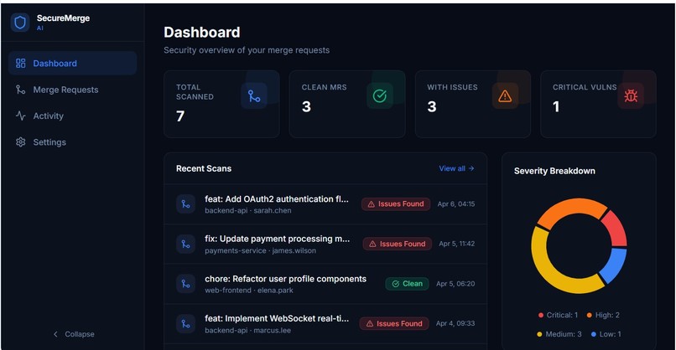Click merge icon beside OAuth2 authentication scan

(186, 204)
